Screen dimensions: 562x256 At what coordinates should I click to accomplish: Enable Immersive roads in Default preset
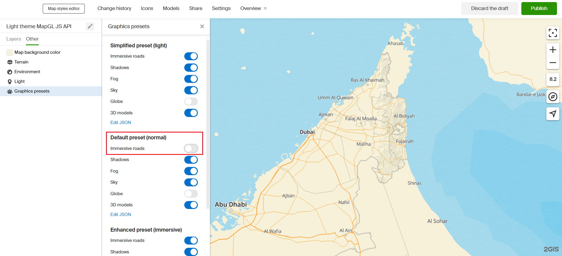[x=191, y=148]
